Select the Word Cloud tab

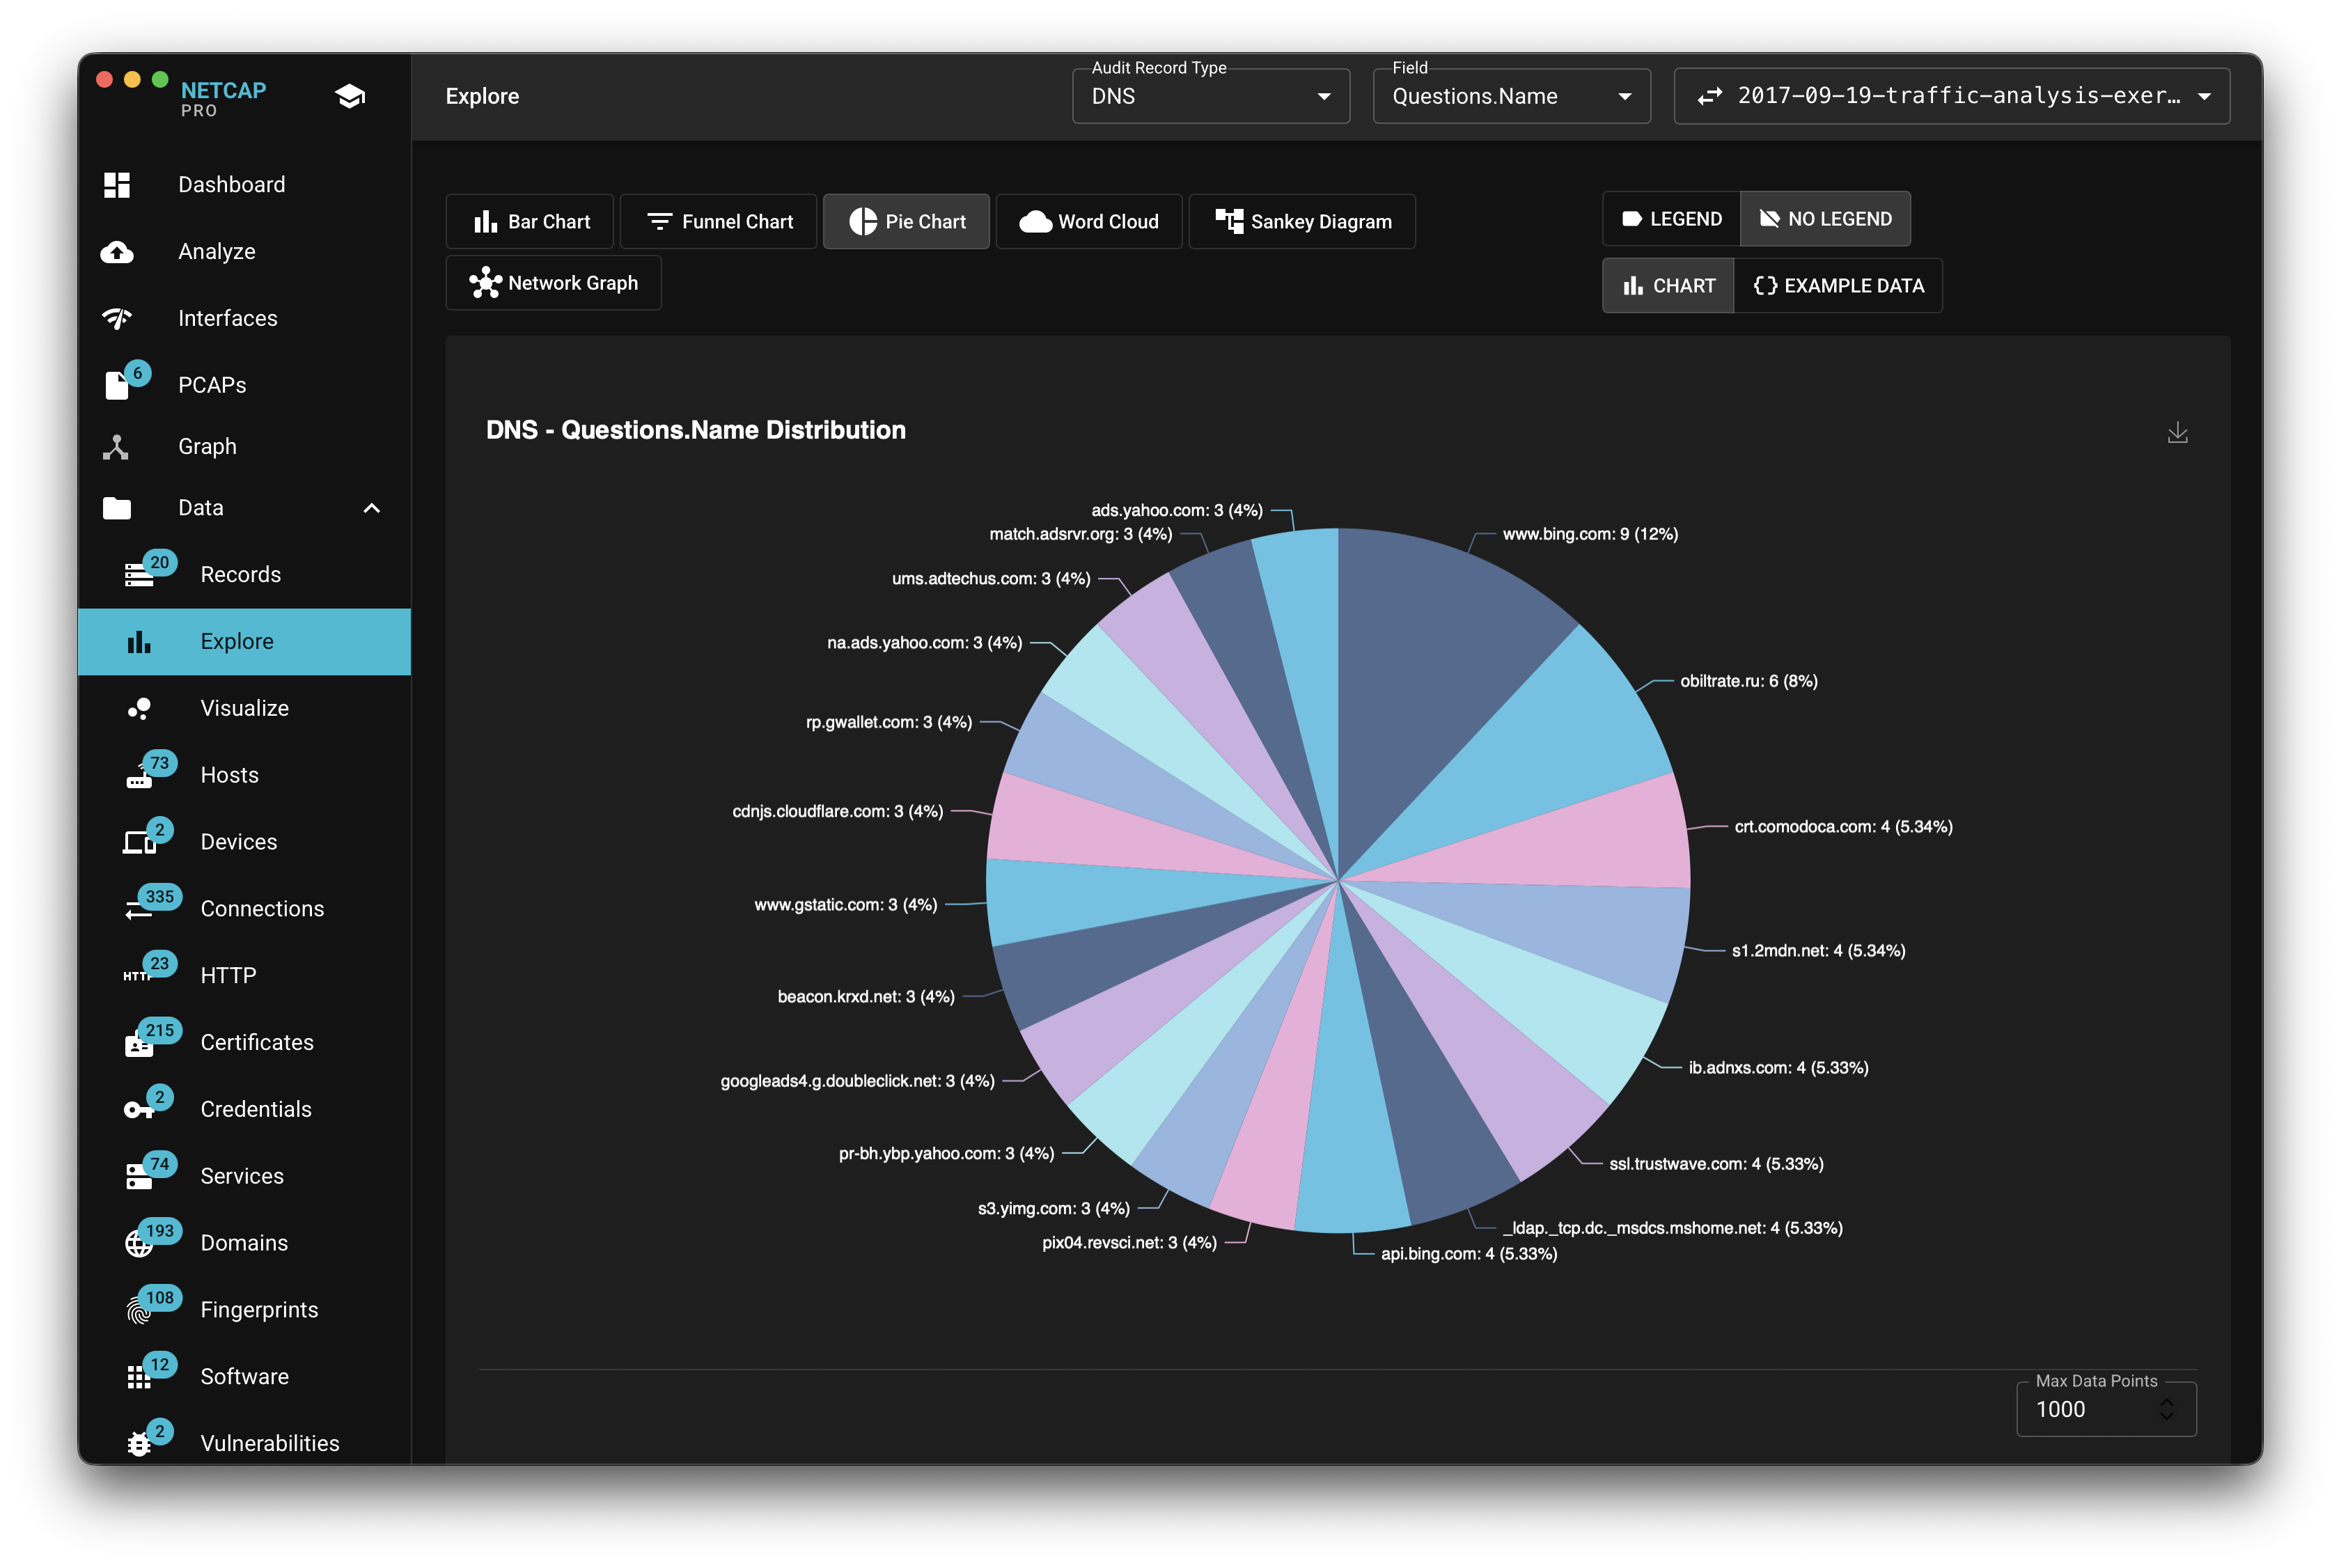point(1089,222)
